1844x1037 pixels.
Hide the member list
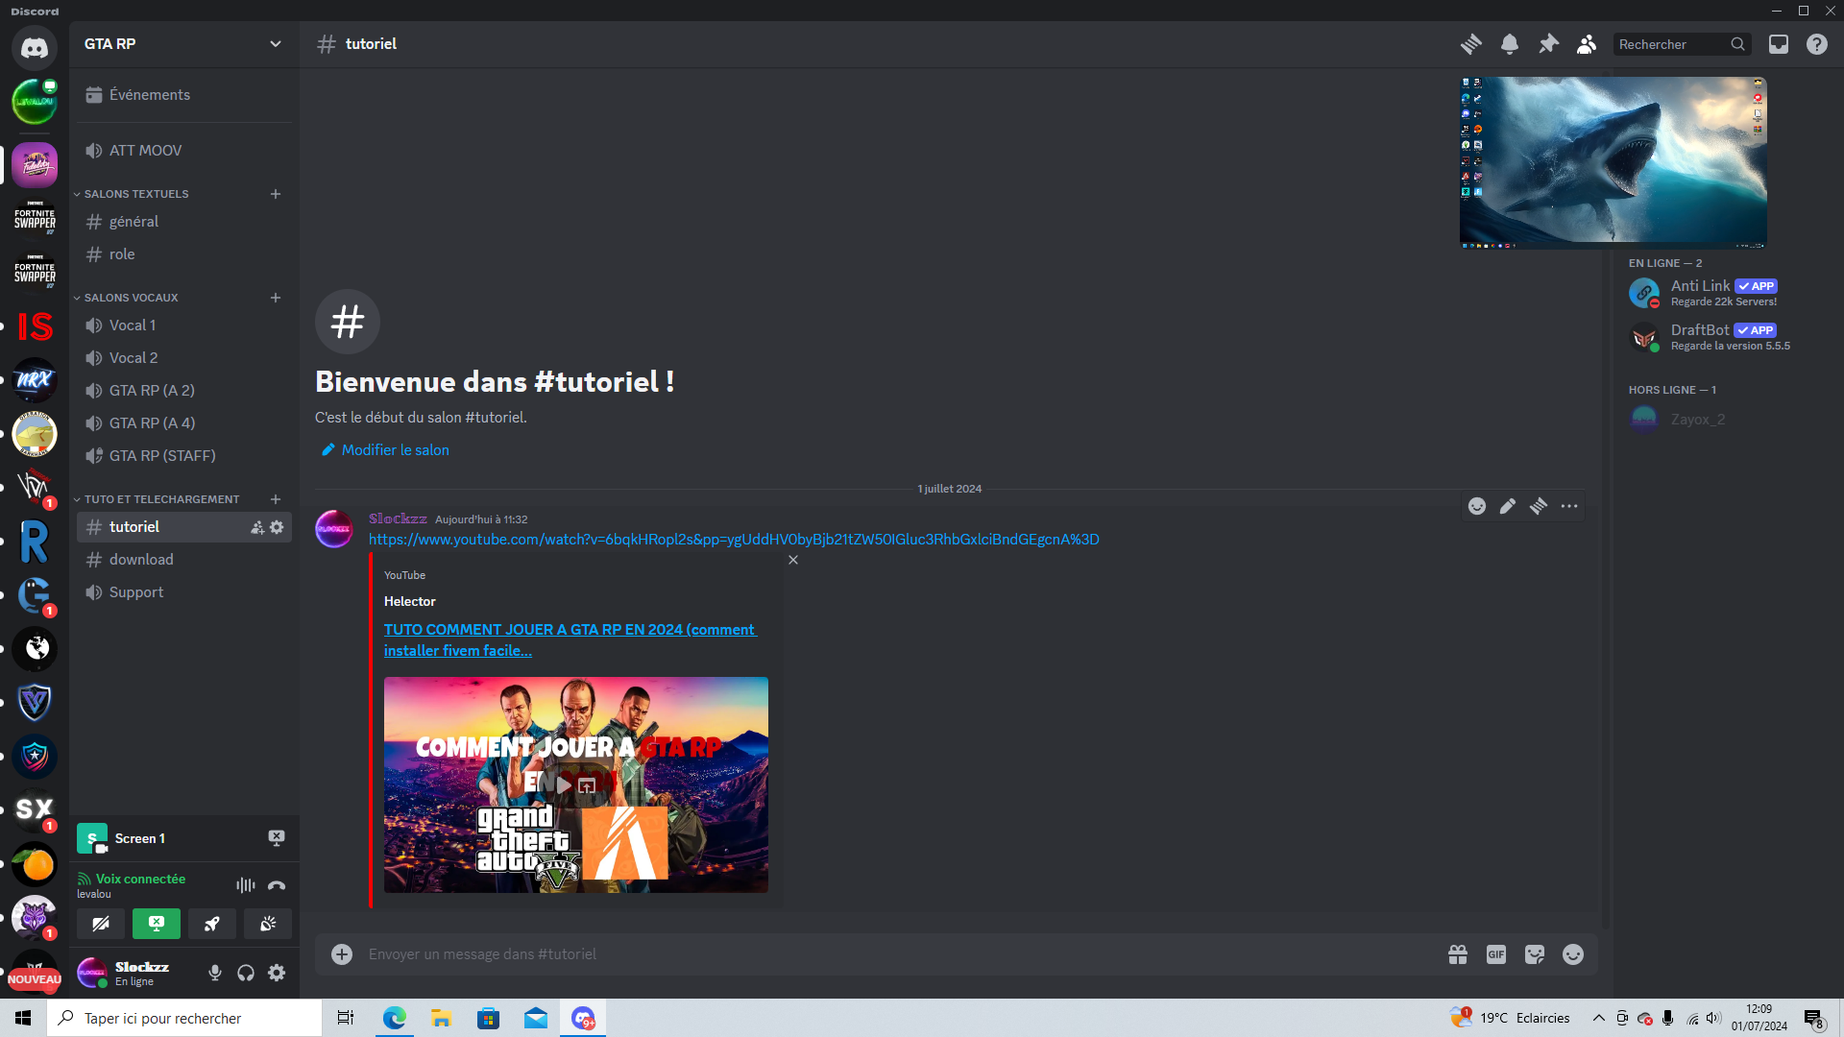click(x=1587, y=44)
